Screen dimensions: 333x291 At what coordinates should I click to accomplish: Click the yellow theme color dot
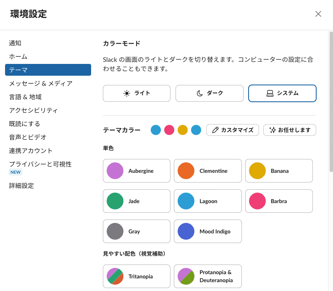coord(183,130)
